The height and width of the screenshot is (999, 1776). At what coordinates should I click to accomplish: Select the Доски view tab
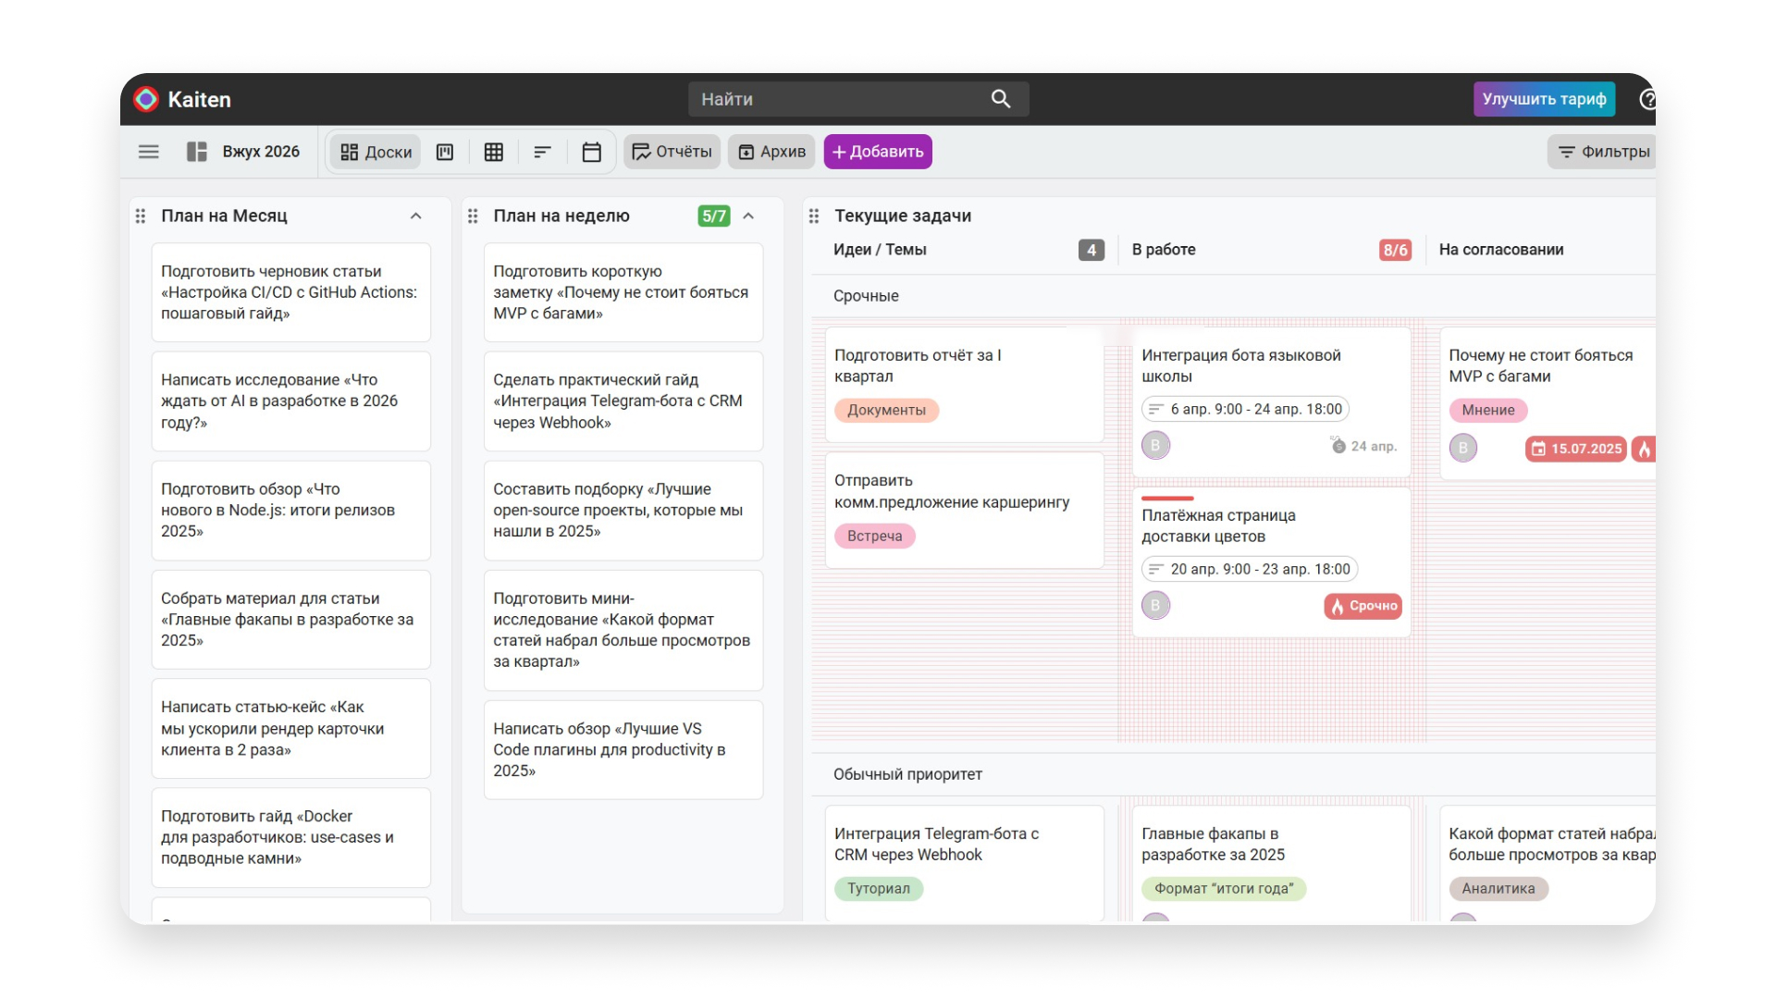pyautogui.click(x=376, y=152)
